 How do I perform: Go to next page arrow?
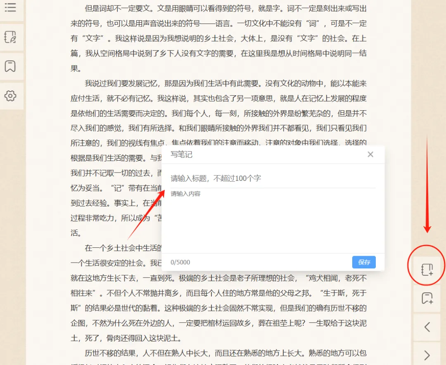(x=427, y=356)
